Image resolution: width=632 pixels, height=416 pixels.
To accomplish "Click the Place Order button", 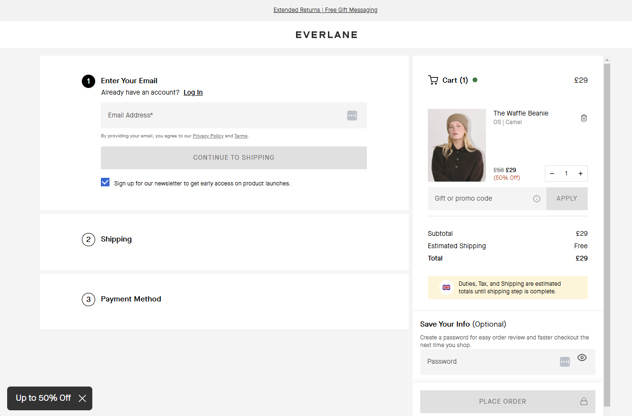I will click(508, 402).
